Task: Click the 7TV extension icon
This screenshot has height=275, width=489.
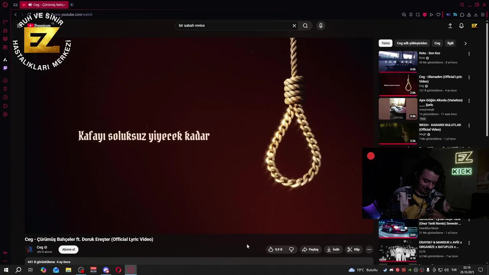Action: 455,15
